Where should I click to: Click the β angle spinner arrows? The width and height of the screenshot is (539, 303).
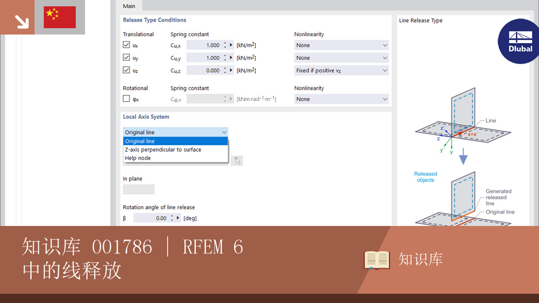tap(172, 218)
